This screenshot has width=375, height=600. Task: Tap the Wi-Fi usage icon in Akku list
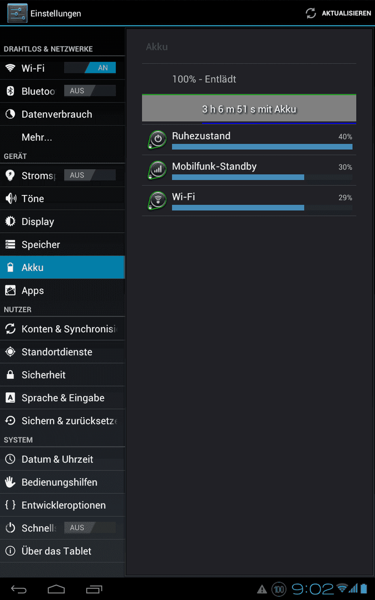(157, 201)
